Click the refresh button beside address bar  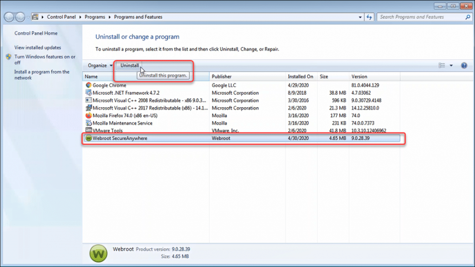point(369,17)
